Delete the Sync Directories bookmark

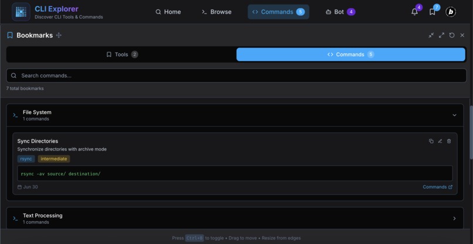pyautogui.click(x=449, y=141)
